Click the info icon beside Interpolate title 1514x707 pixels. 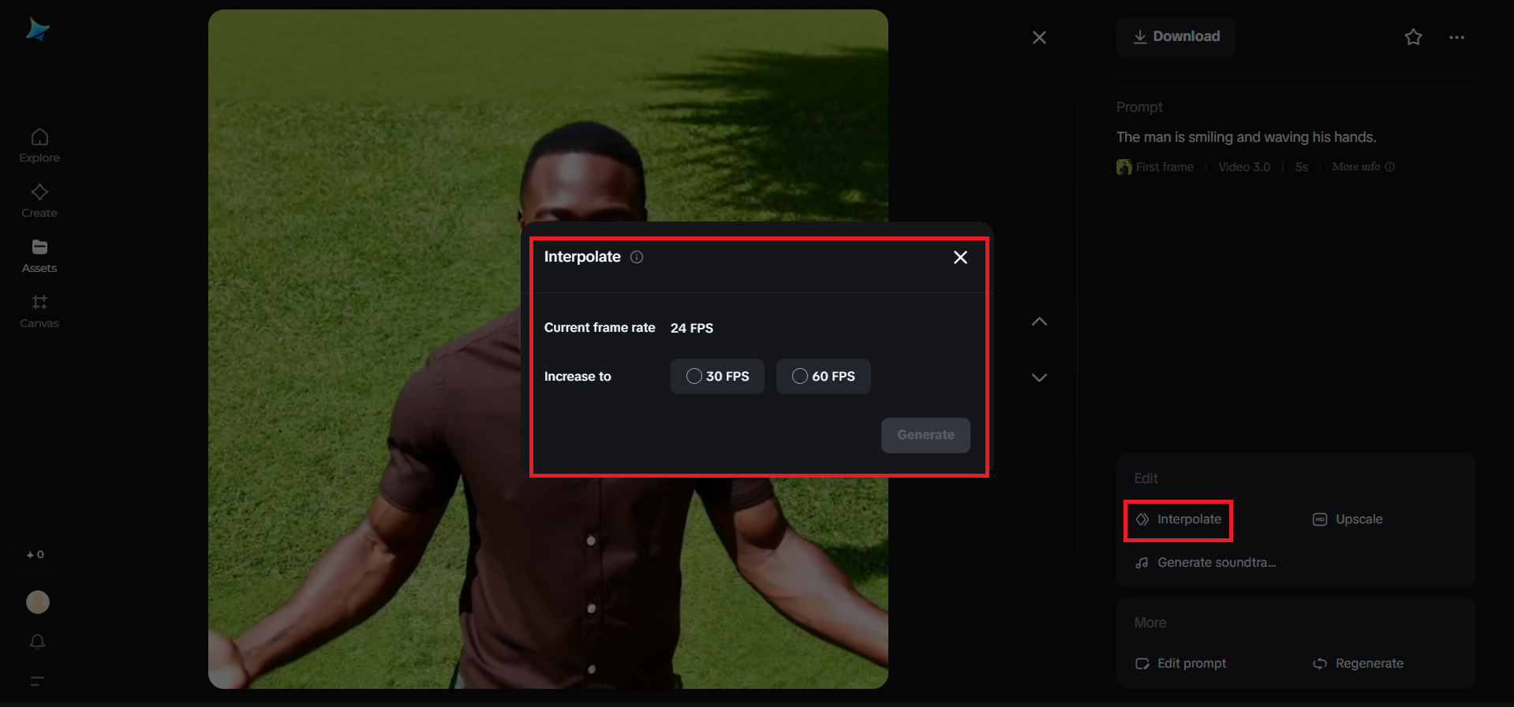tap(637, 257)
